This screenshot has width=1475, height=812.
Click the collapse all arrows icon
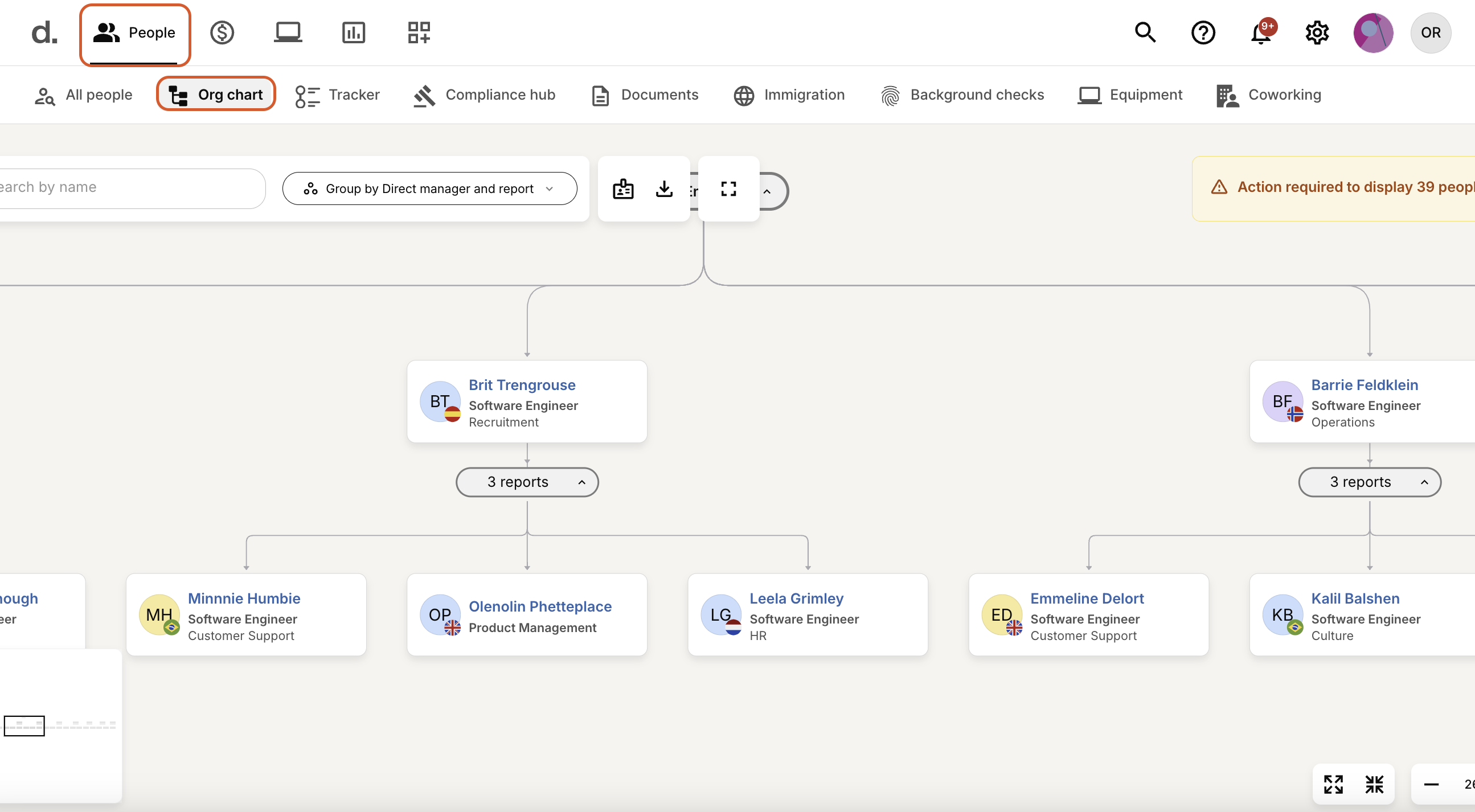1374,784
